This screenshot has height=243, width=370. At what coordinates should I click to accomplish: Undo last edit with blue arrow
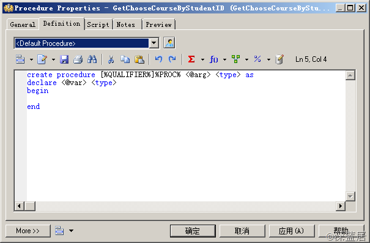(x=158, y=59)
